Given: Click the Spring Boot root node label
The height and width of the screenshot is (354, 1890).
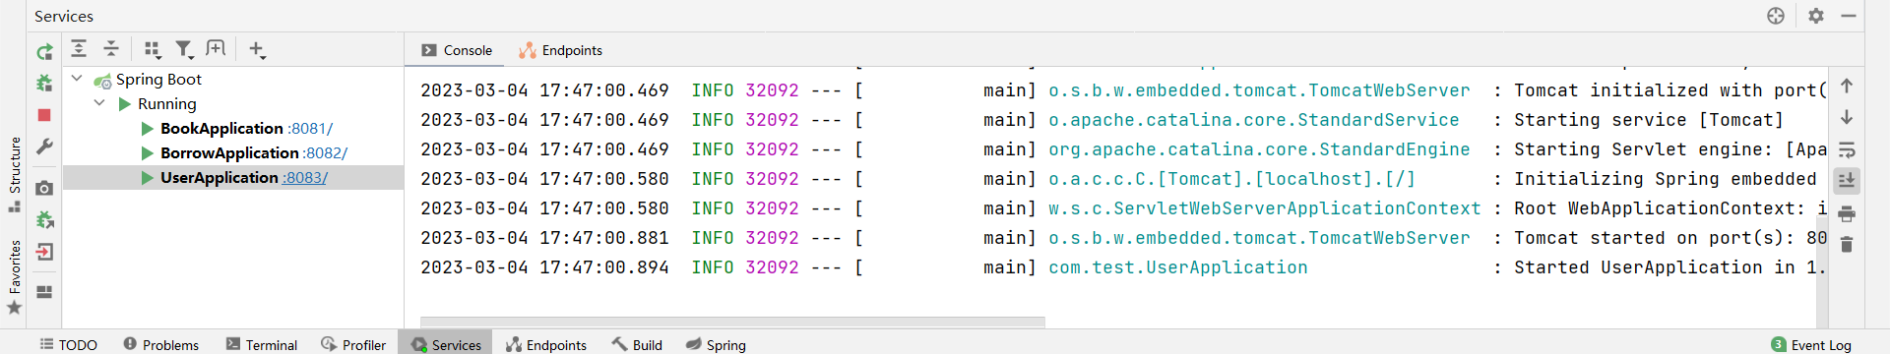Looking at the screenshot, I should click(x=158, y=80).
